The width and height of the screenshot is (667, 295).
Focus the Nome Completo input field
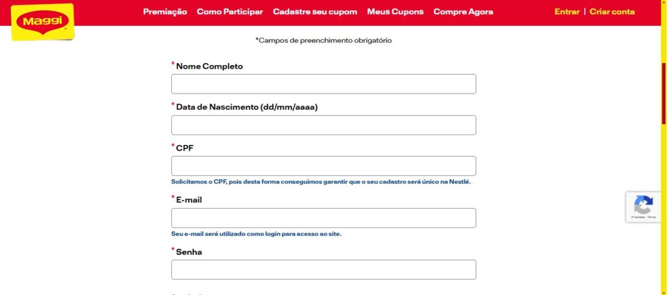tap(323, 84)
